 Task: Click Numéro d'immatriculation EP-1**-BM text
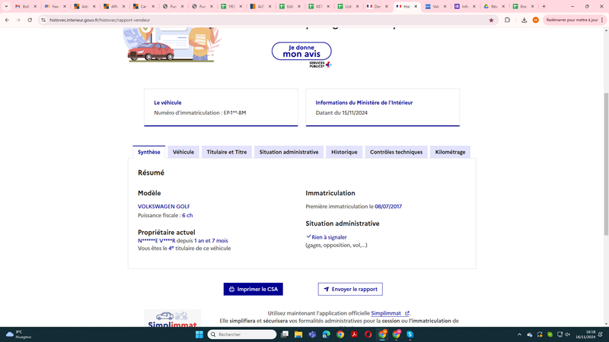tap(200, 112)
